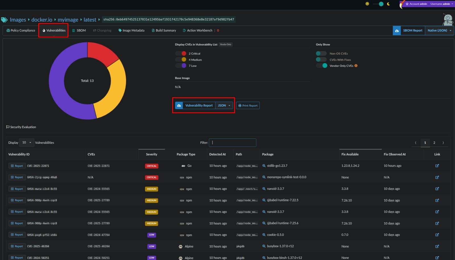455x260 pixels.
Task: Click the magnifier icon next to nanoid-3.3.7
Action: 263,189
